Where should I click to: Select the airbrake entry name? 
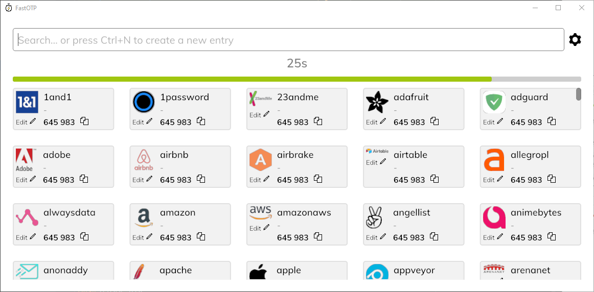[295, 155]
